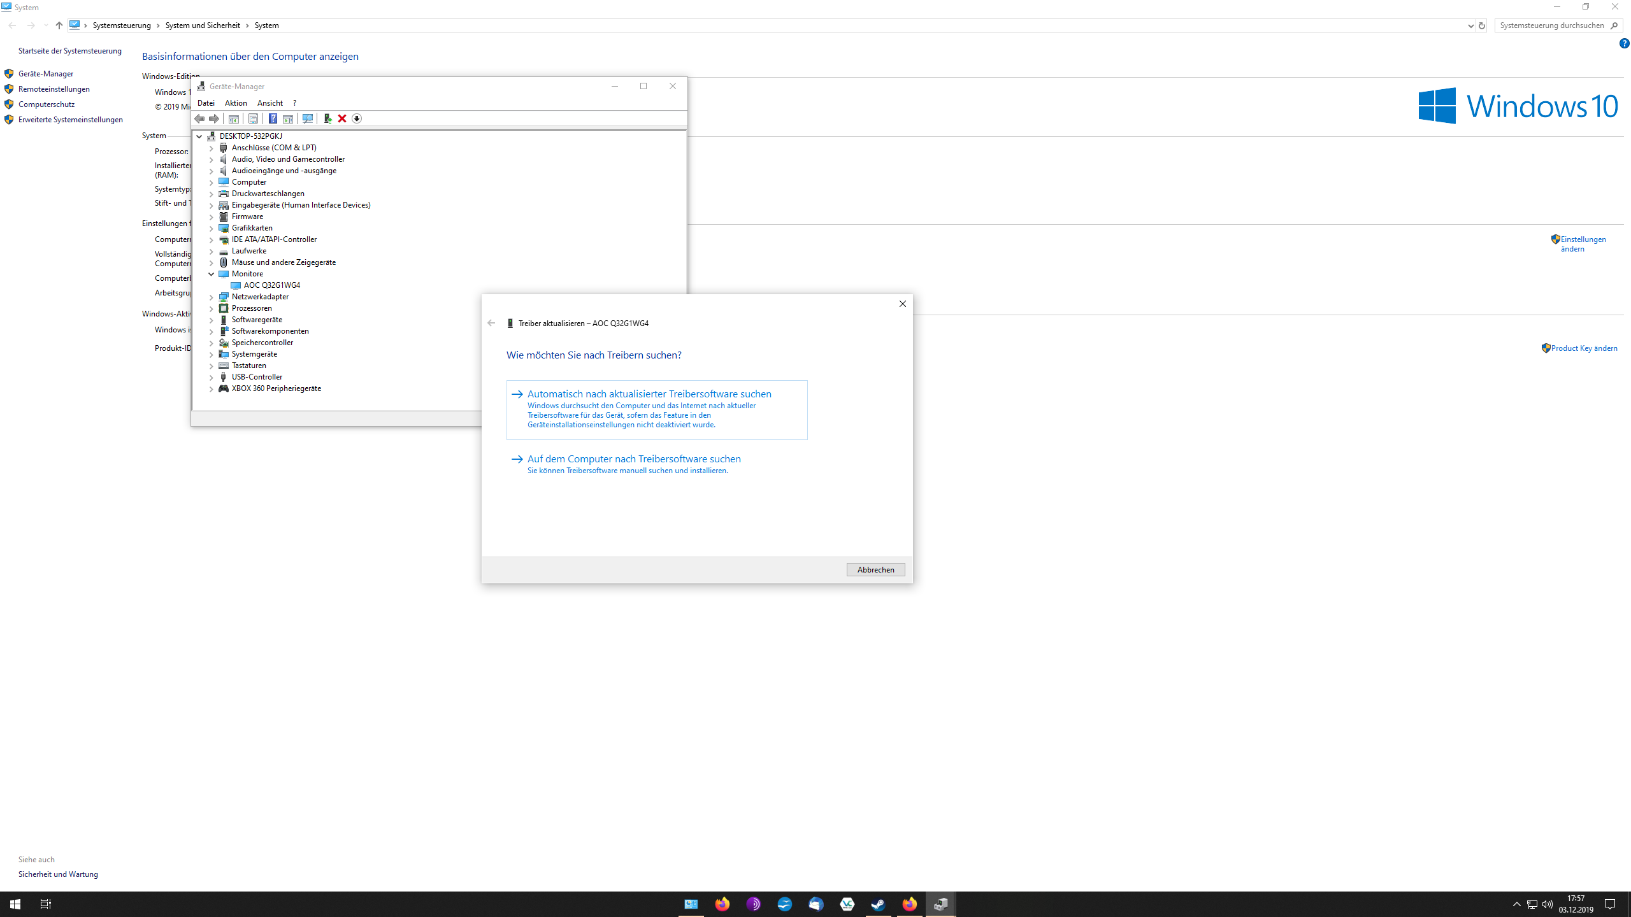Expand the Grafikkarten tree node
This screenshot has width=1631, height=917.
point(212,228)
